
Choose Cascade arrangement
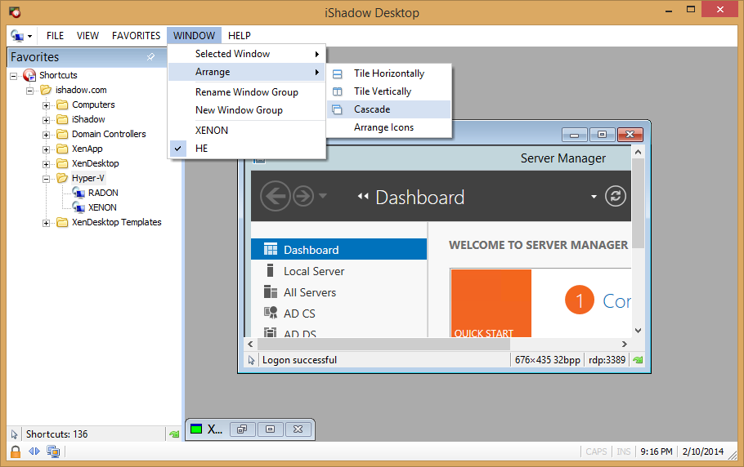[x=388, y=109]
